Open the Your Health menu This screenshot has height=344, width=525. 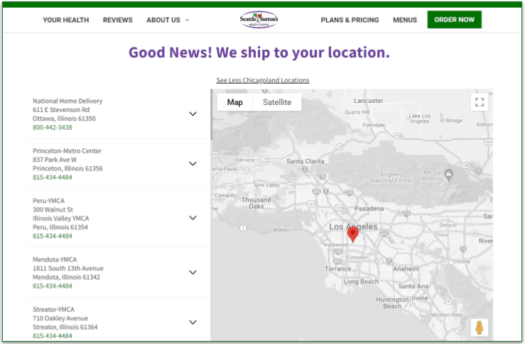(65, 20)
